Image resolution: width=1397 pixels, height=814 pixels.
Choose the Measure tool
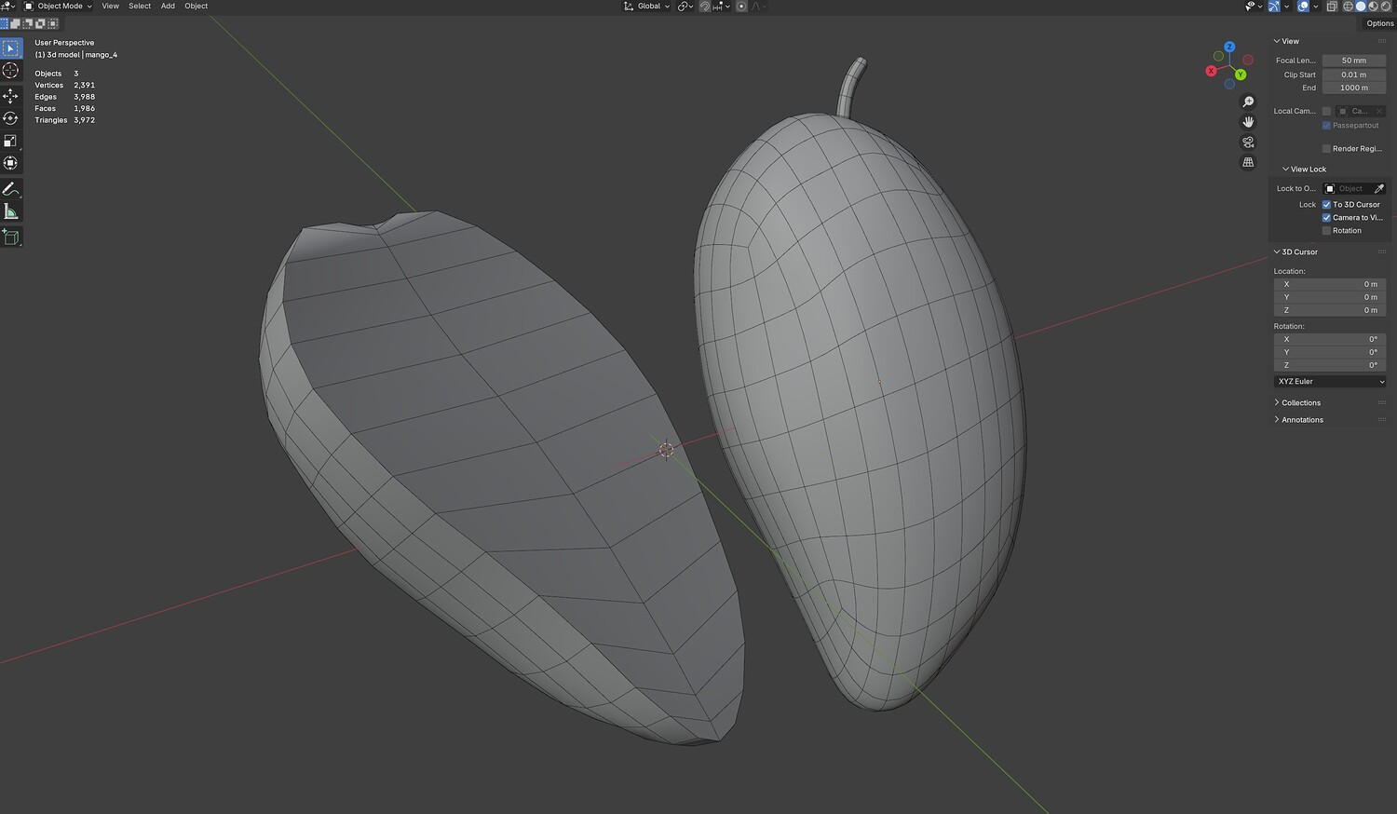11,211
